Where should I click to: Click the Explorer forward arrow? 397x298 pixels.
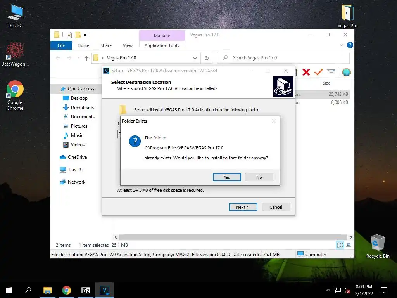69,58
